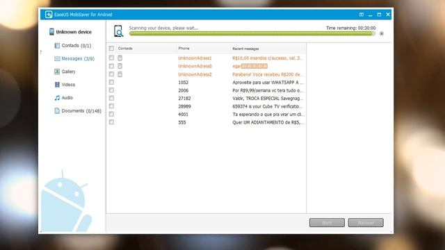Check the UnknownAdress1 message row

pos(111,58)
